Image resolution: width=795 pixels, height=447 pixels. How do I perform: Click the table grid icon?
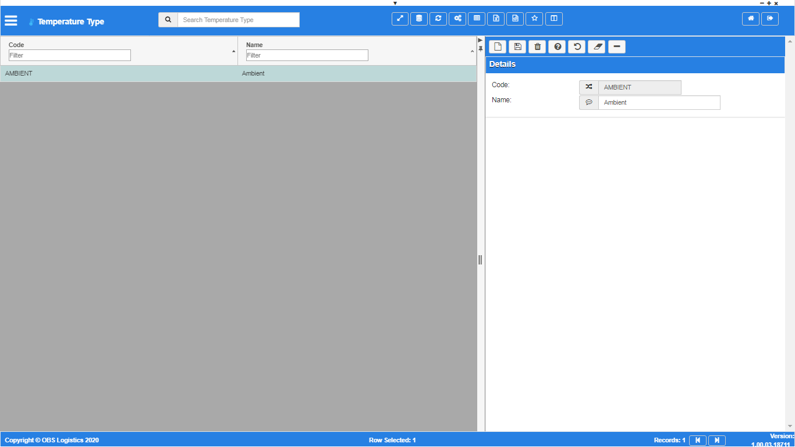[x=477, y=19]
